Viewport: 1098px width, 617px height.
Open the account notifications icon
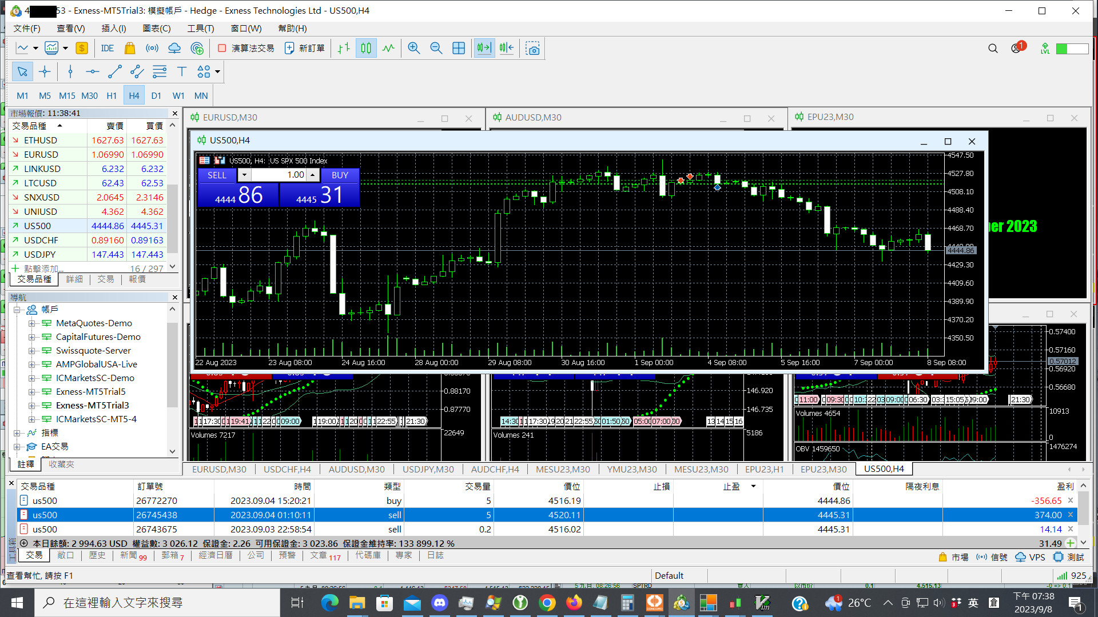[1017, 48]
